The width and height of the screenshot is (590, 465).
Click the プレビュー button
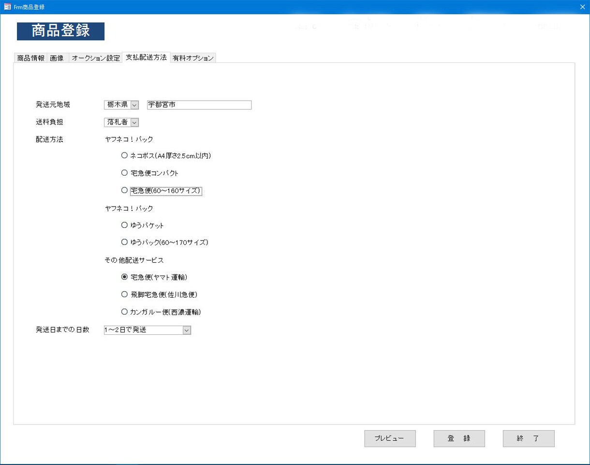[x=390, y=438]
